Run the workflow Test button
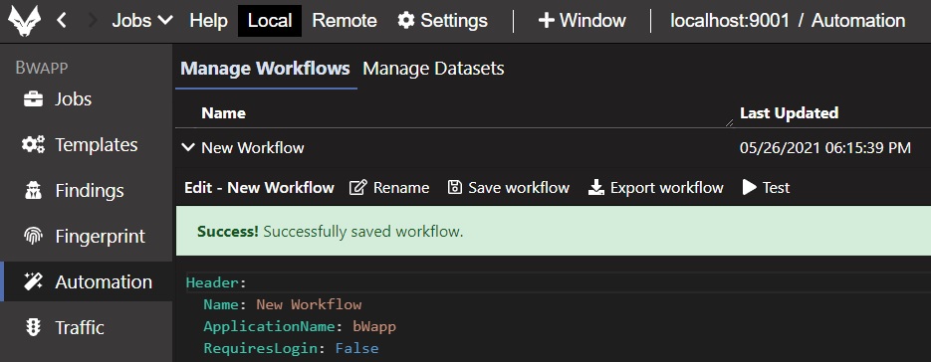This screenshot has width=931, height=362. (x=767, y=188)
